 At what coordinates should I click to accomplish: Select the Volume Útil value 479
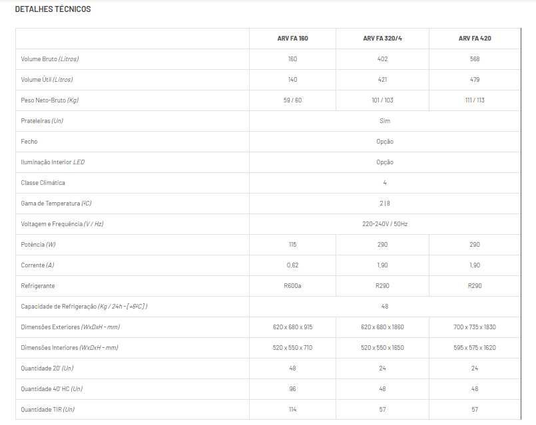click(474, 80)
